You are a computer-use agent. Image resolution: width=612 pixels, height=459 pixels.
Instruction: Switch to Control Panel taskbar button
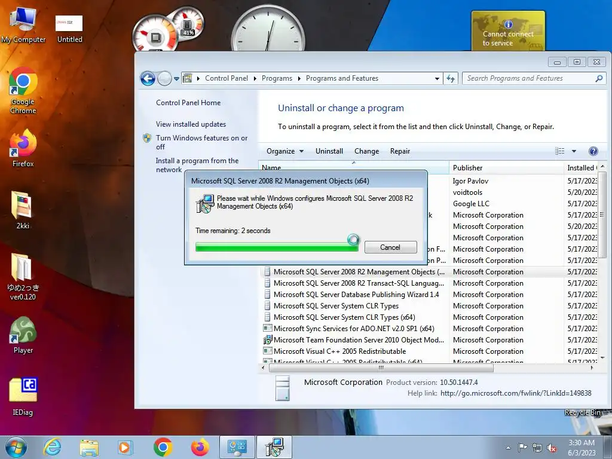coord(237,447)
